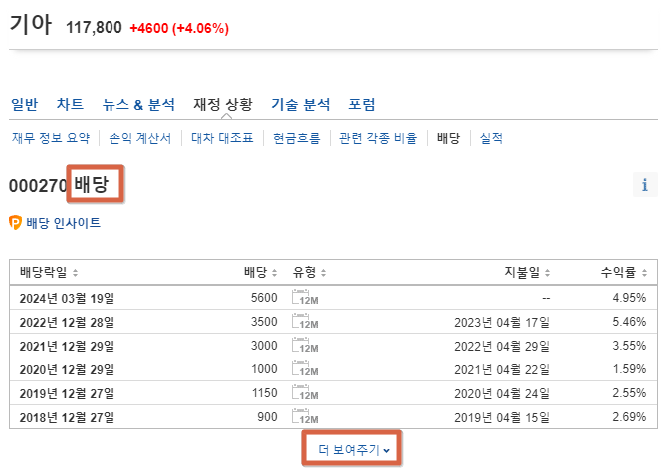Image resolution: width=669 pixels, height=476 pixels.
Task: Click the yield value 3.55%
Action: 629,346
